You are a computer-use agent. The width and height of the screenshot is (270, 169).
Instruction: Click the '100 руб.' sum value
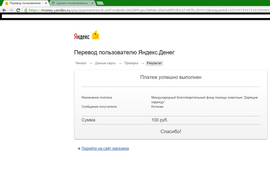[x=160, y=120]
